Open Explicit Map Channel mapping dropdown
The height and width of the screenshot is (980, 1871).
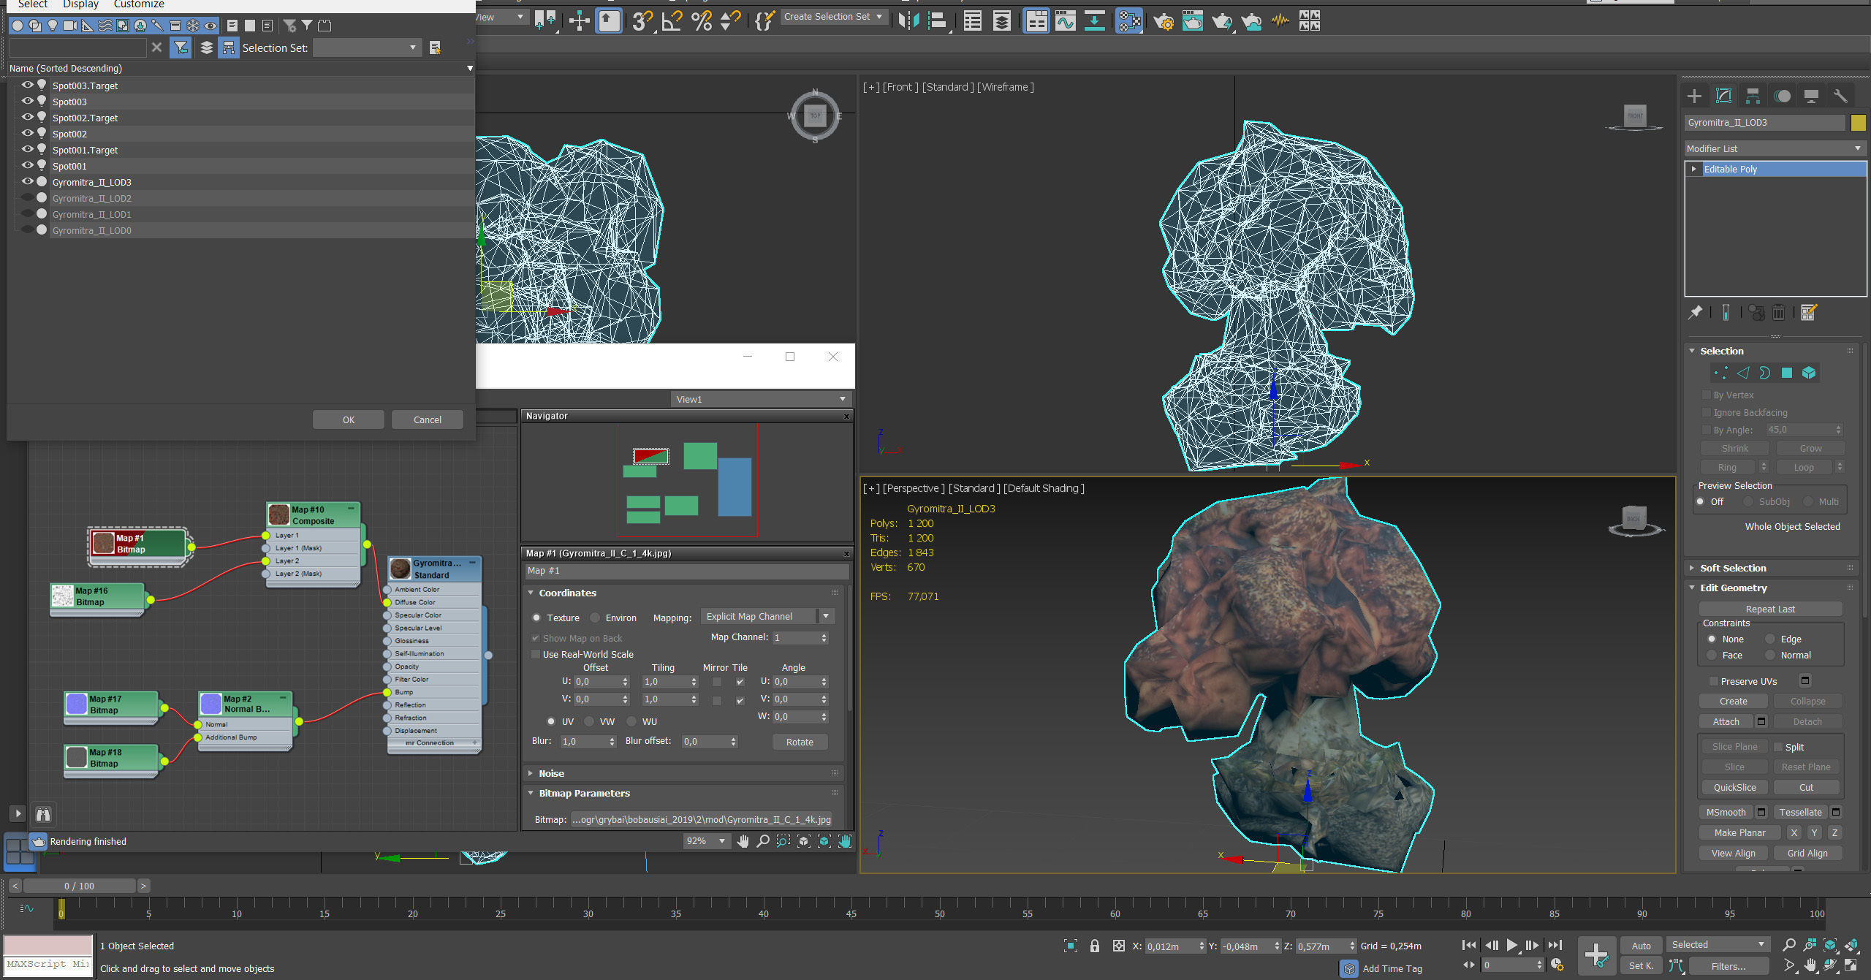(767, 616)
